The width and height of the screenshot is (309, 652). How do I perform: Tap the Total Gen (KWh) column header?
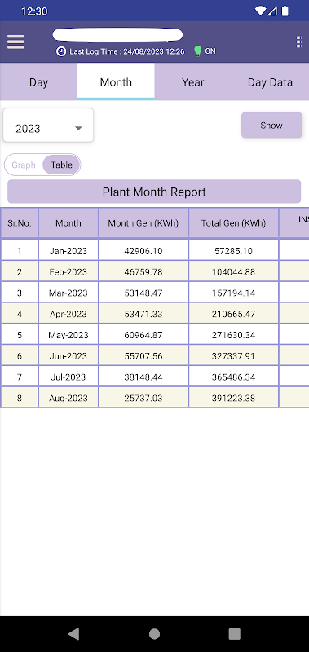coord(233,223)
